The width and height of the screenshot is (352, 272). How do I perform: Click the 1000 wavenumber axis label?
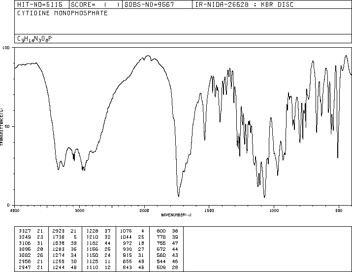tap(274, 211)
